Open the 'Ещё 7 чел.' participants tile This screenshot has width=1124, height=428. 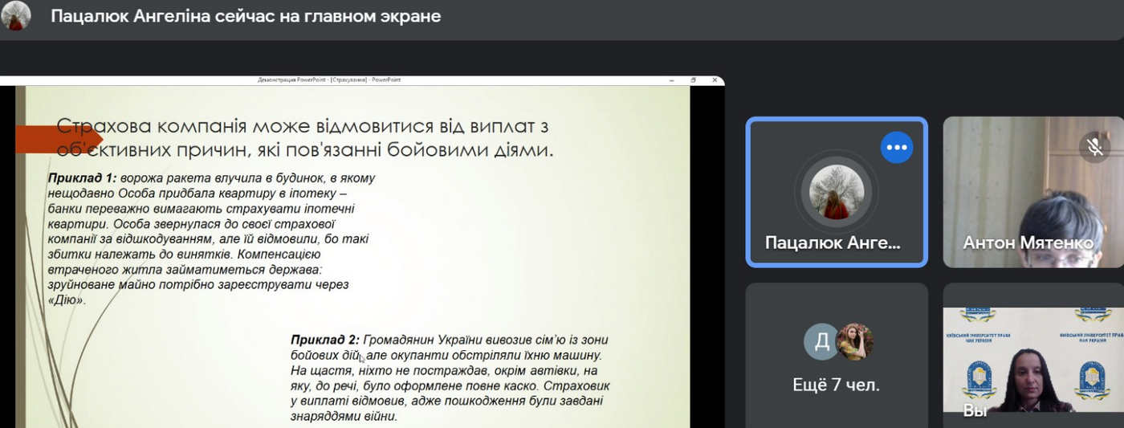pyautogui.click(x=837, y=355)
